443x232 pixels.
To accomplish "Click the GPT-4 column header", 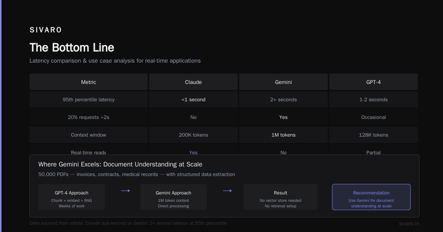I will (374, 82).
